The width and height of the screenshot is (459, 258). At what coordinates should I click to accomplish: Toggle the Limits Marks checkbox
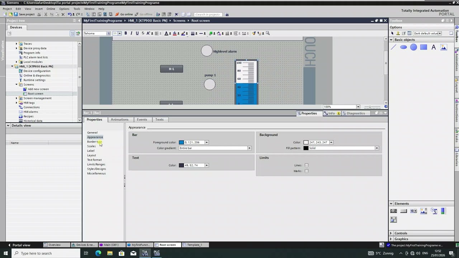pos(307,171)
